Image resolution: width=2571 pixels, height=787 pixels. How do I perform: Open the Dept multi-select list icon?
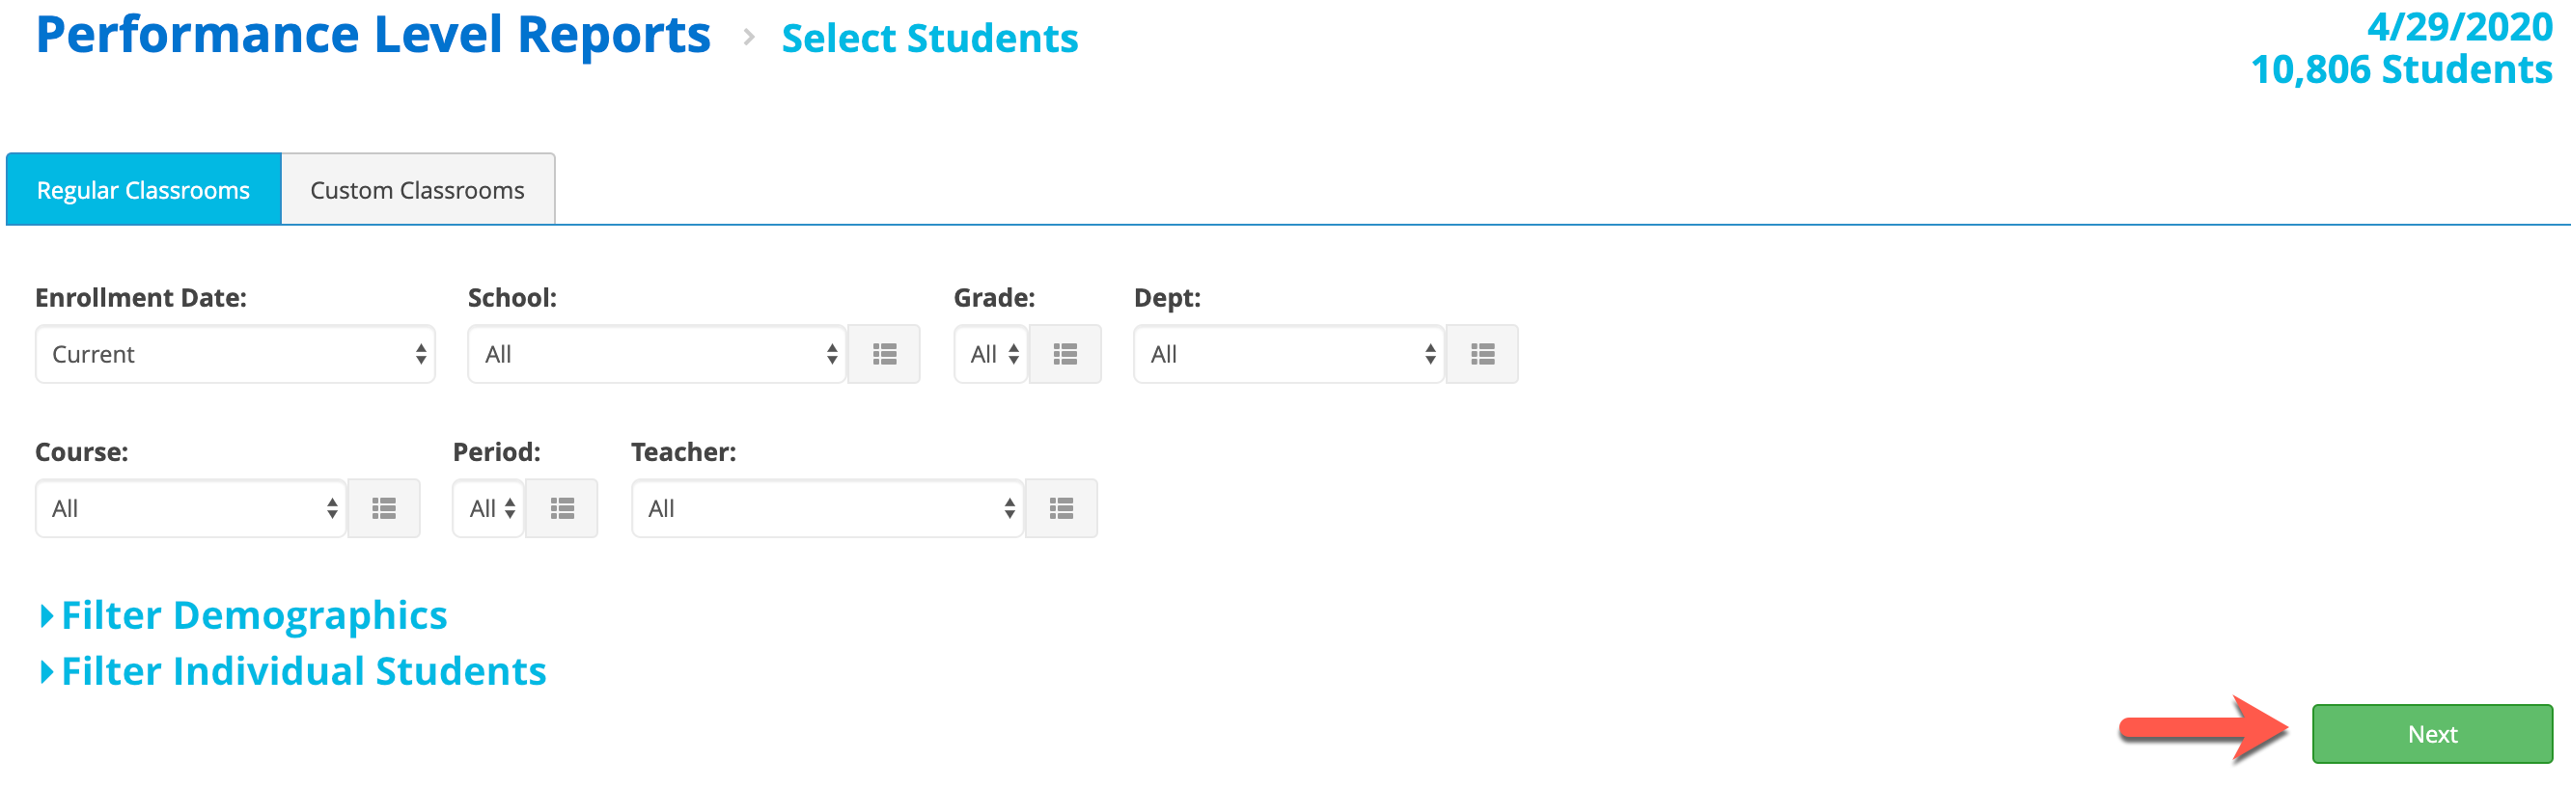(x=1482, y=354)
